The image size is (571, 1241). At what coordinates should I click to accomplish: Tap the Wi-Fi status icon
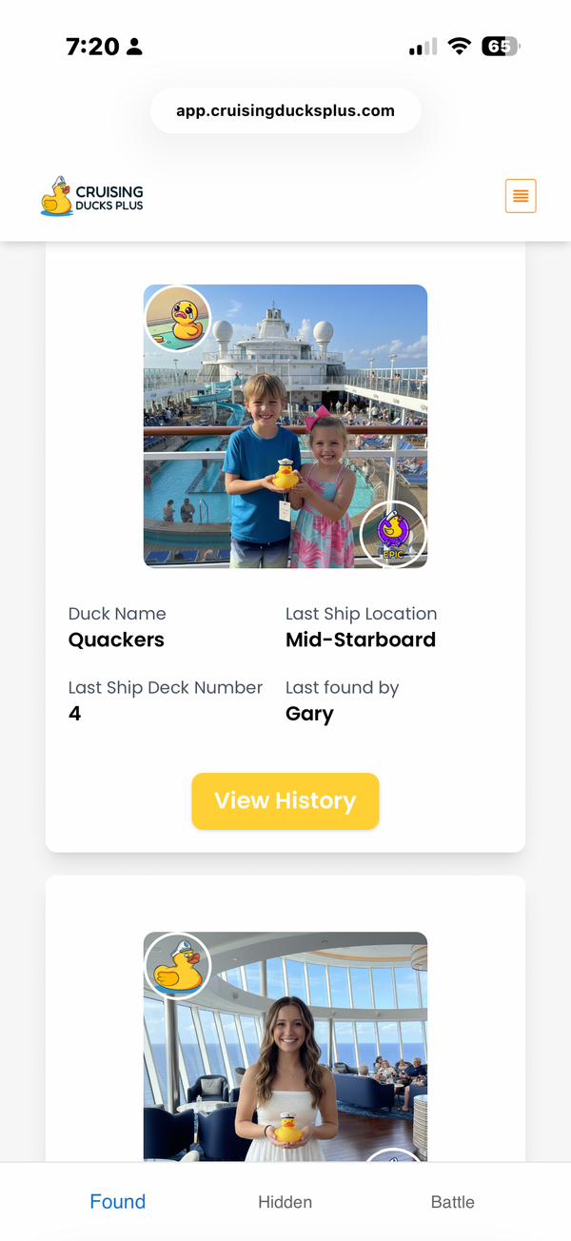(460, 47)
